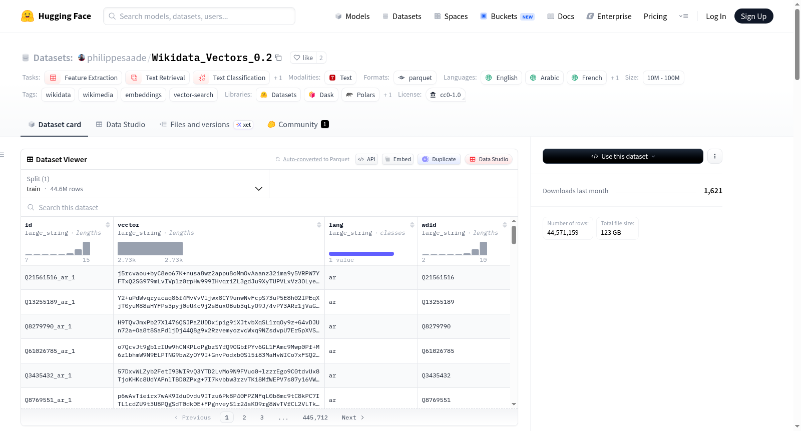801x431 pixels.
Task: Open the more options kebab button
Action: click(x=714, y=156)
